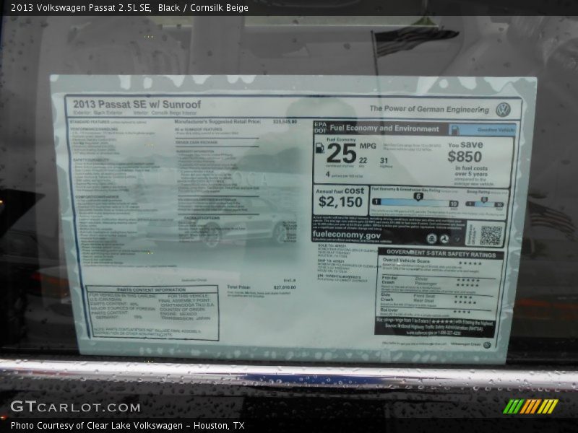
Task: Click the "$850" fuel savings amount
Action: pyautogui.click(x=465, y=157)
